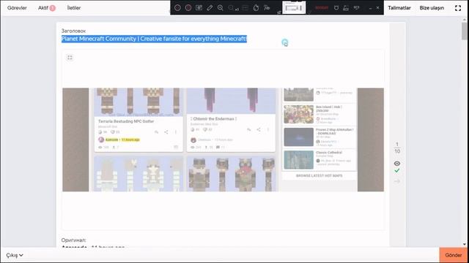469x263 pixels.
Task: Click the author avatar on Enderman card
Action: 193,140
